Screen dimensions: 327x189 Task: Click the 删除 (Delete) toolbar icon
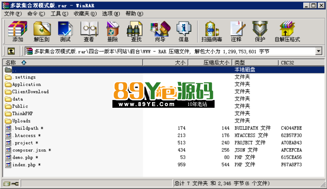point(112,31)
